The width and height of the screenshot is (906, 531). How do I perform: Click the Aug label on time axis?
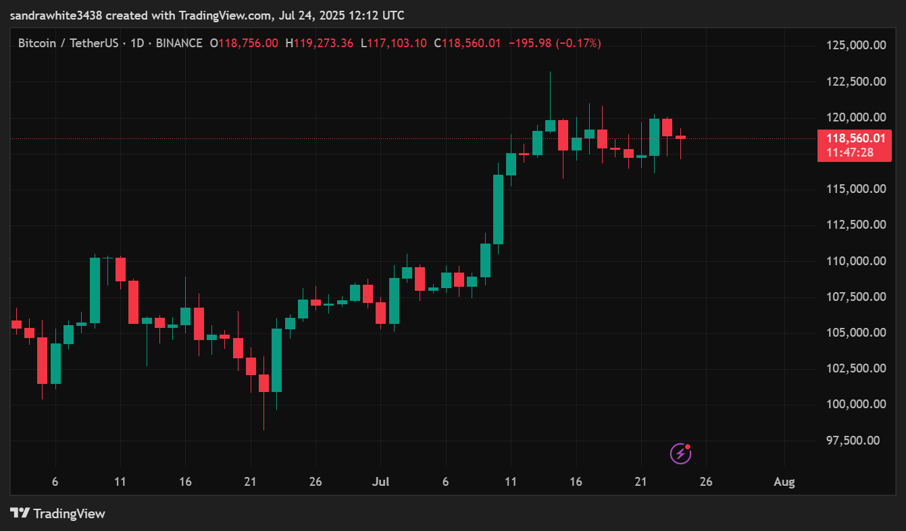tap(784, 482)
